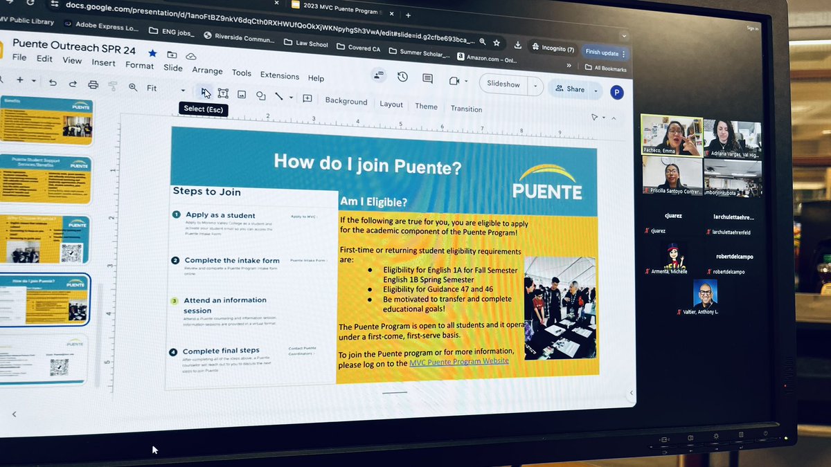Choose the Text box tool
Image resolution: width=831 pixels, height=467 pixels.
tap(223, 93)
